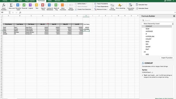The height and width of the screenshot is (99, 176).
Task: Switch to the Insert tab
Action: (x=12, y=1)
